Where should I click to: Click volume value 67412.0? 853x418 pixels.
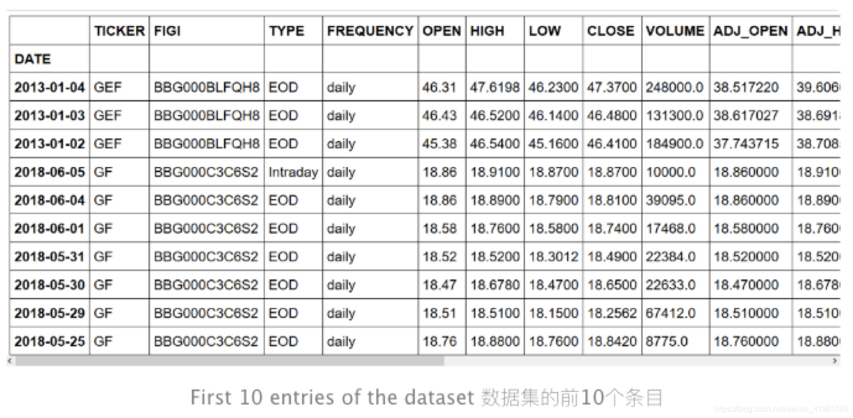click(671, 313)
